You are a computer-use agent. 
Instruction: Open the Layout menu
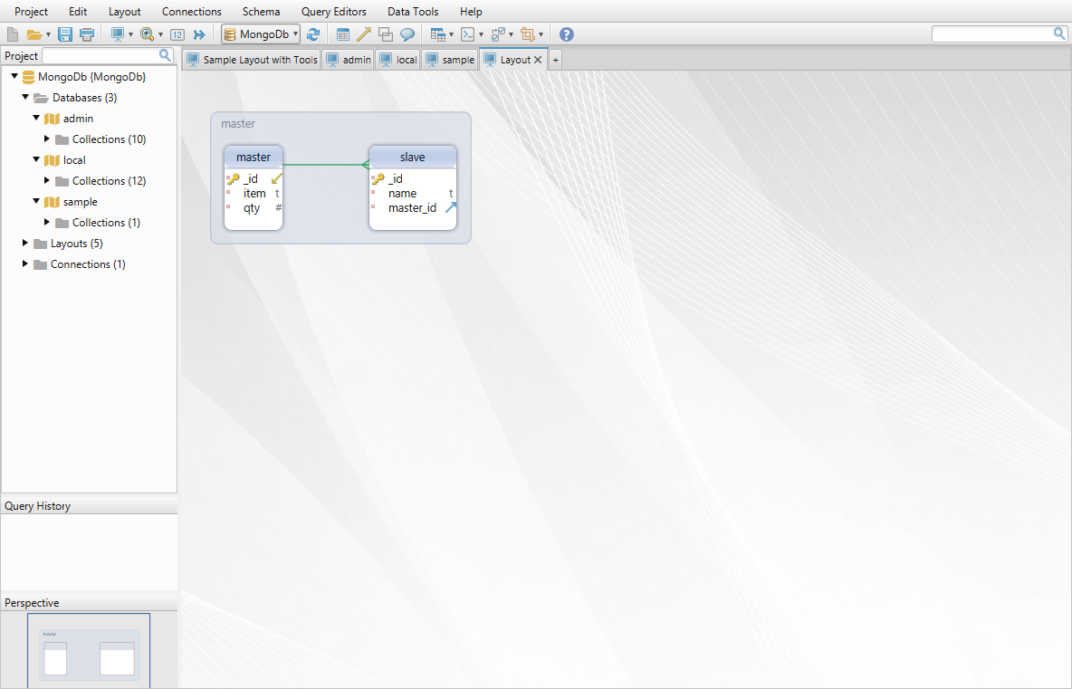tap(124, 12)
